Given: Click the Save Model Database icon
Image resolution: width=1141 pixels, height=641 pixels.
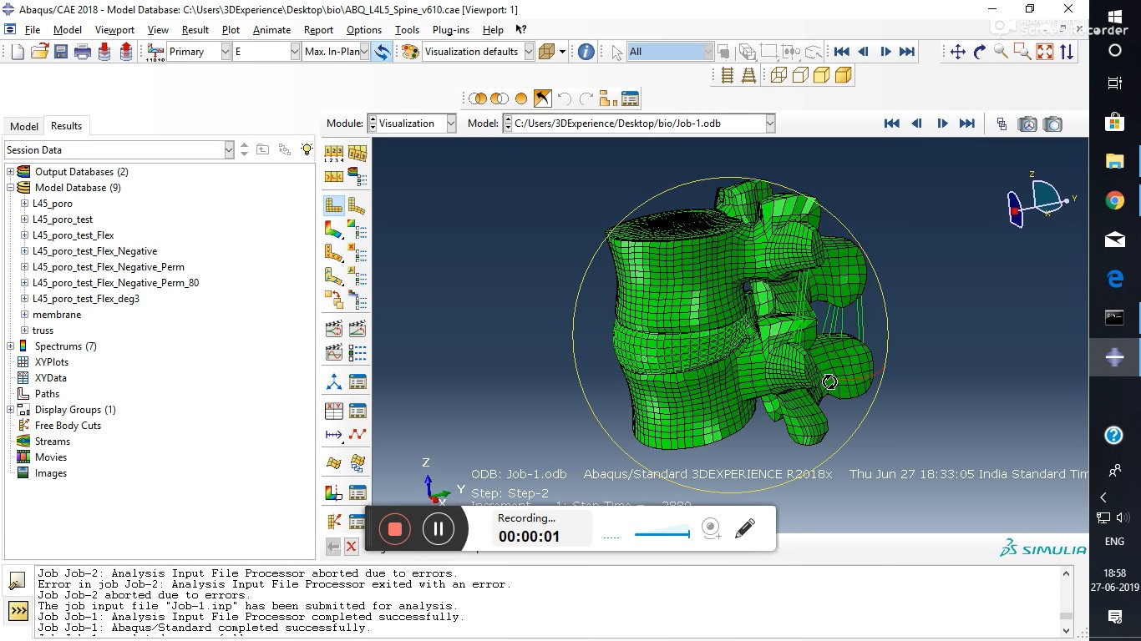Looking at the screenshot, I should coord(61,52).
